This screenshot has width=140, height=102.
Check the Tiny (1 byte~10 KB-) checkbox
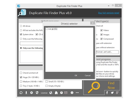(x=21, y=86)
